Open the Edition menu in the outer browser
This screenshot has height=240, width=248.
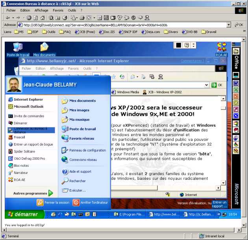(x=25, y=11)
